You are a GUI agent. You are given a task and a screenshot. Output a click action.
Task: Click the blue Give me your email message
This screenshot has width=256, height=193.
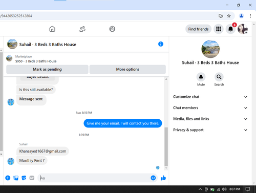[123, 123]
